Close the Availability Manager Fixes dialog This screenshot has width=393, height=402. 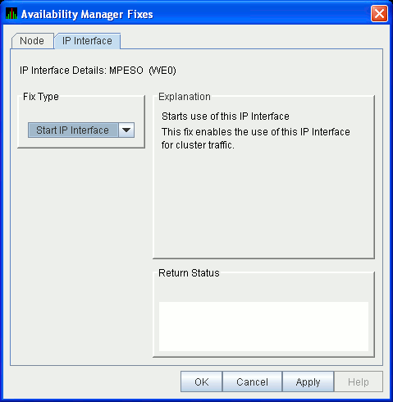379,14
